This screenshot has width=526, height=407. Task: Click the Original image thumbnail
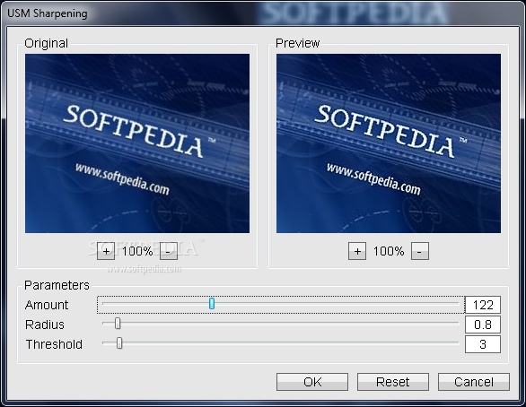tap(137, 143)
